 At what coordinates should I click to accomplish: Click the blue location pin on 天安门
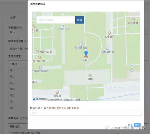tap(86, 53)
